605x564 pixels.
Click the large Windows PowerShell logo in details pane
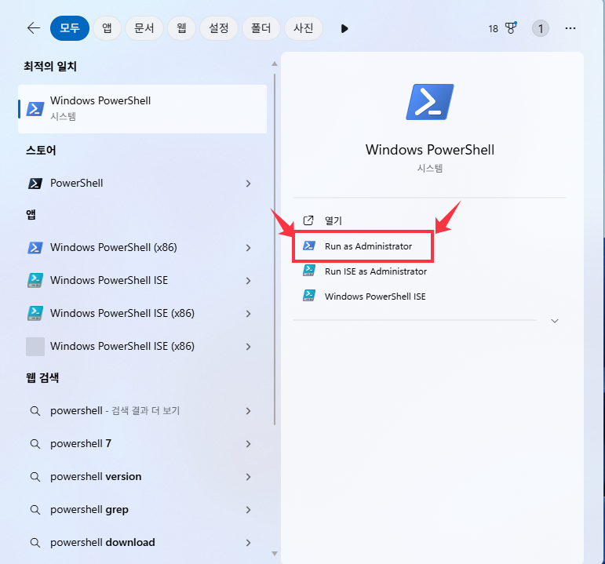coord(430,102)
